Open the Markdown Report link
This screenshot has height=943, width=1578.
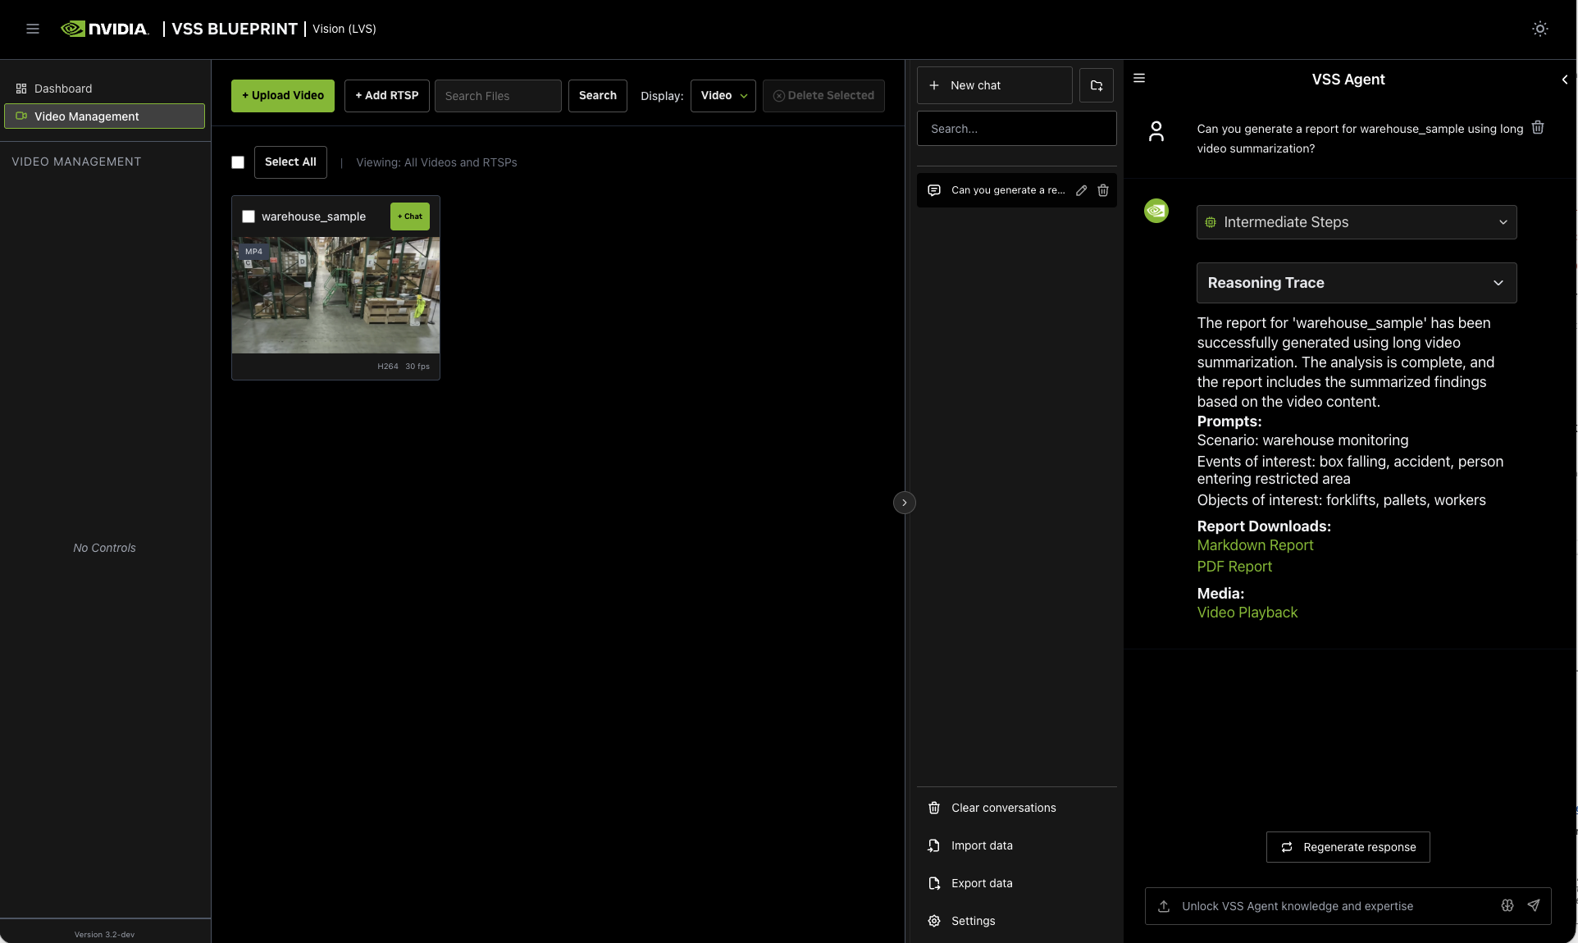(x=1255, y=545)
